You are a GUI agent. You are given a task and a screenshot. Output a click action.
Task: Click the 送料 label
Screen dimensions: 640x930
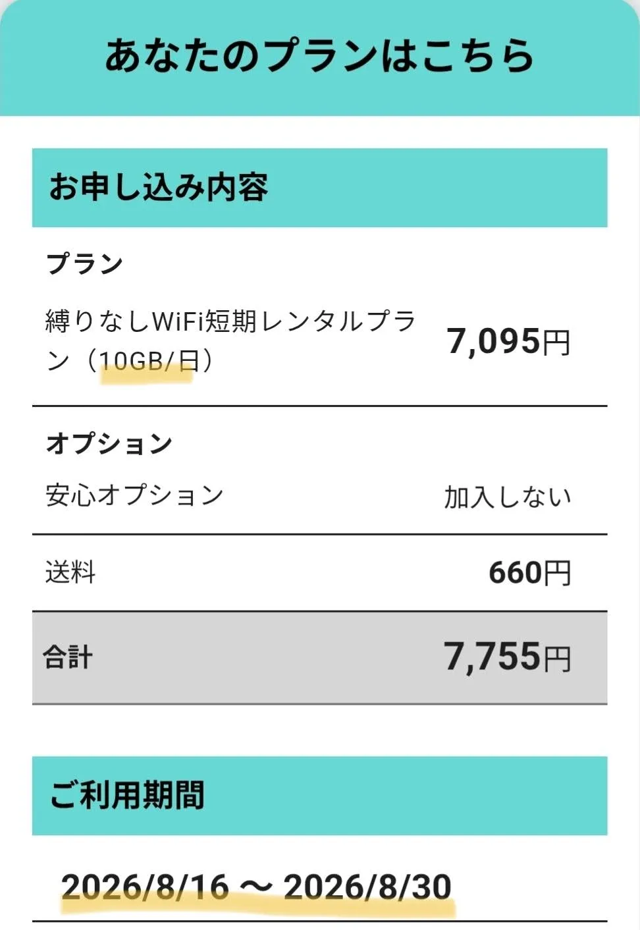(x=70, y=572)
